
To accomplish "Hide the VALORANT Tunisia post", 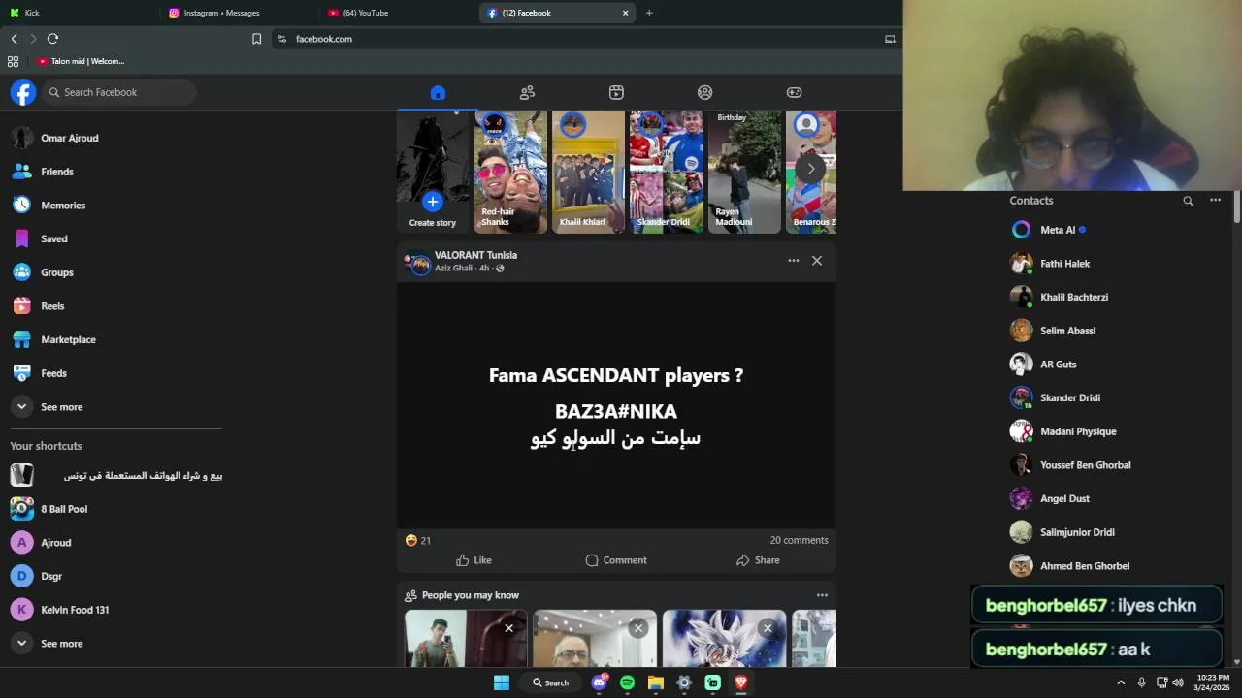I will (817, 261).
